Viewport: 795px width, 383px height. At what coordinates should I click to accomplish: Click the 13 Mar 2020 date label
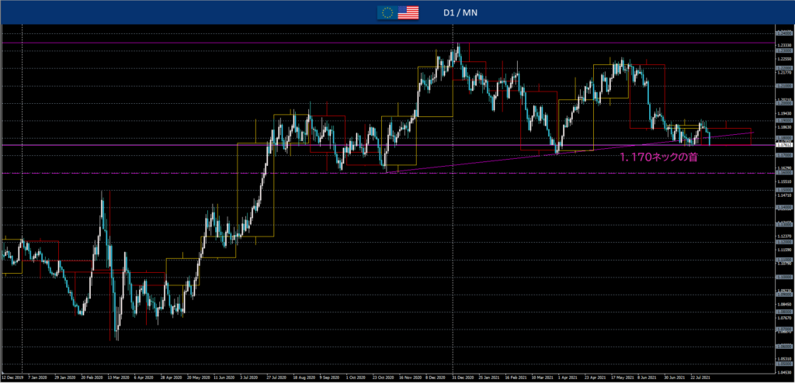click(117, 378)
